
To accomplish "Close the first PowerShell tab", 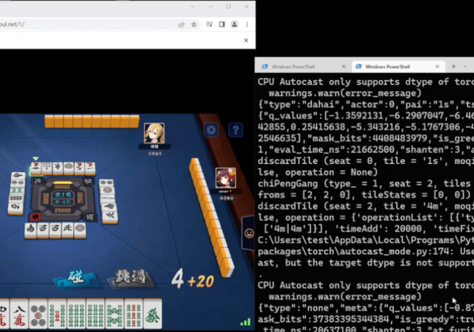I will coord(343,66).
